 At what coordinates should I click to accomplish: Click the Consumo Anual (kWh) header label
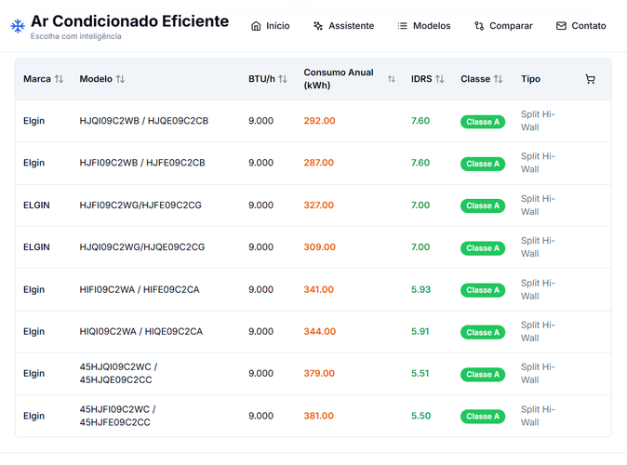(x=339, y=79)
